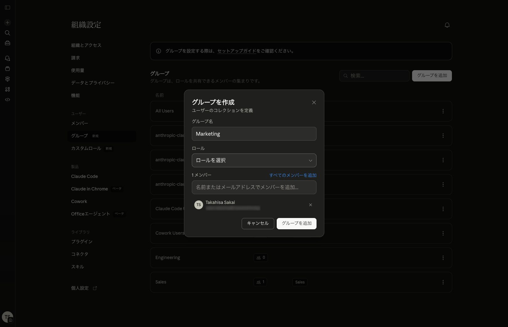
Task: Click すべてのメンバーを追加 link
Action: click(293, 175)
